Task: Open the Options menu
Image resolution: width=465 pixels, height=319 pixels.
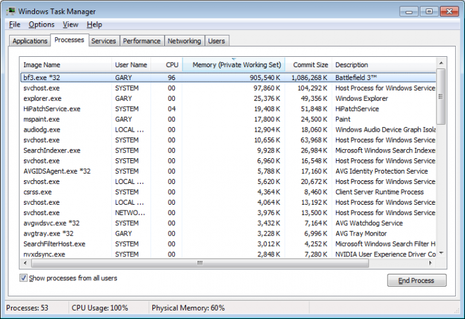Action: (x=41, y=25)
